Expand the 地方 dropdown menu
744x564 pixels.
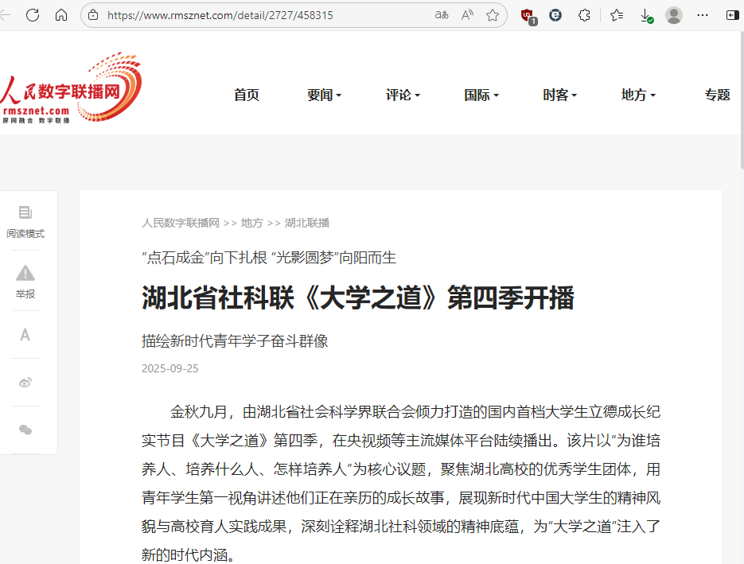(638, 95)
